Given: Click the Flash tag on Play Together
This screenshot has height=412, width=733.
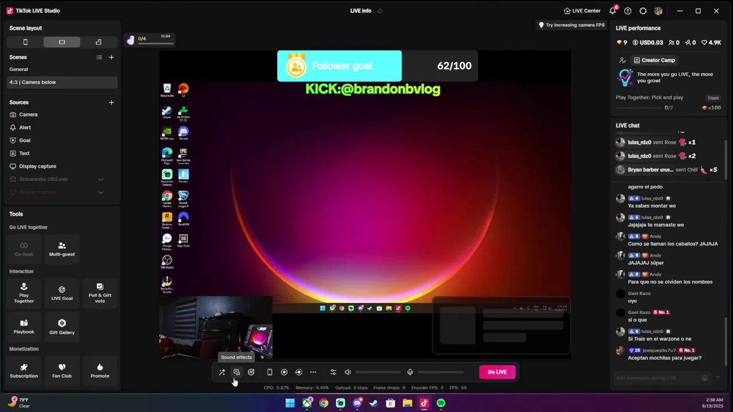Looking at the screenshot, I should click(x=713, y=98).
